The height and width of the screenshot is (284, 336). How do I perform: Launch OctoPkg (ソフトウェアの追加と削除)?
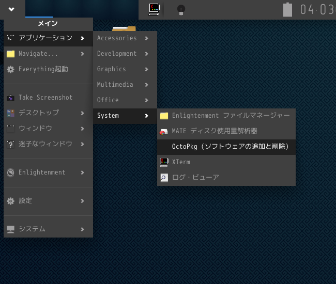(x=226, y=147)
